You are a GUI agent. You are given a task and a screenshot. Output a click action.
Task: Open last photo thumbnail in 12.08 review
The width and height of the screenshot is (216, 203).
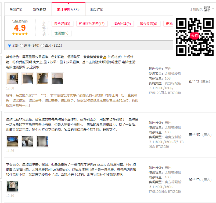(58, 79)
